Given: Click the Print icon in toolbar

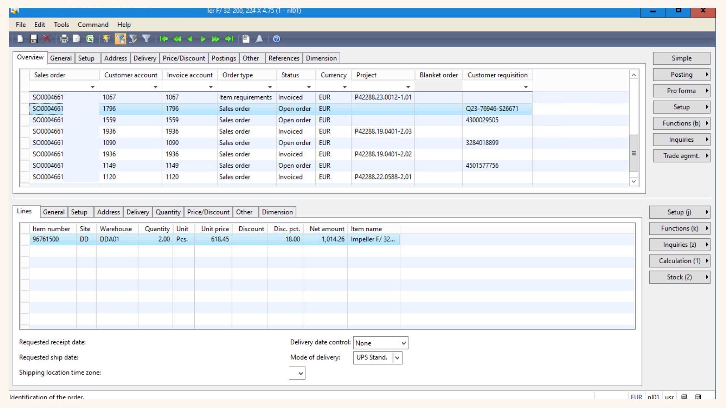Looking at the screenshot, I should [x=64, y=39].
